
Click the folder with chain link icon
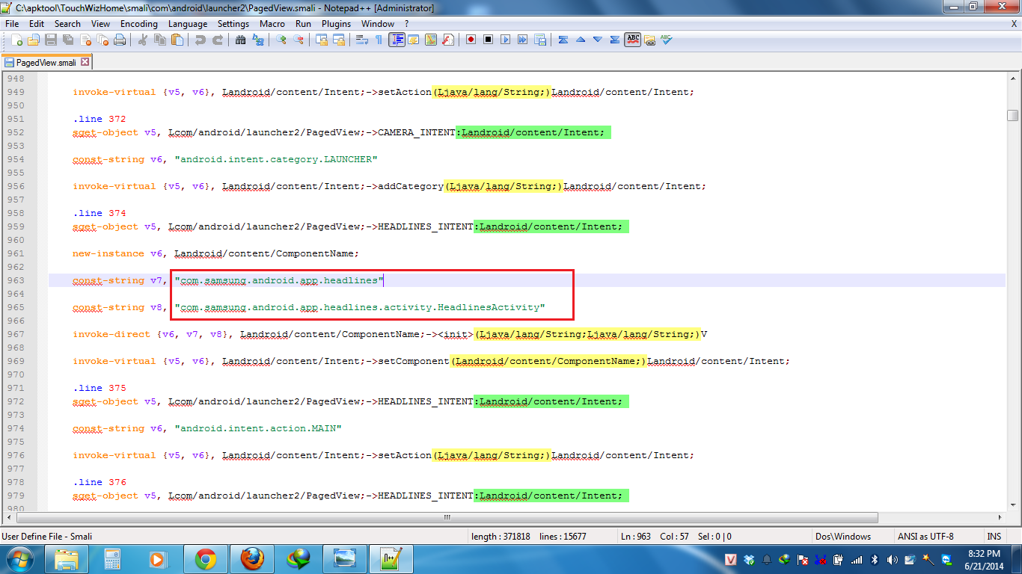coord(650,40)
